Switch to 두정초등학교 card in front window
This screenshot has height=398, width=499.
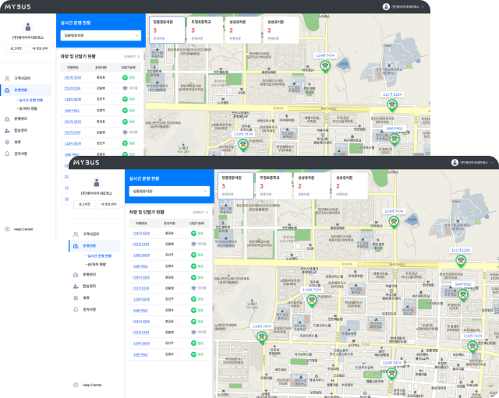(270, 183)
